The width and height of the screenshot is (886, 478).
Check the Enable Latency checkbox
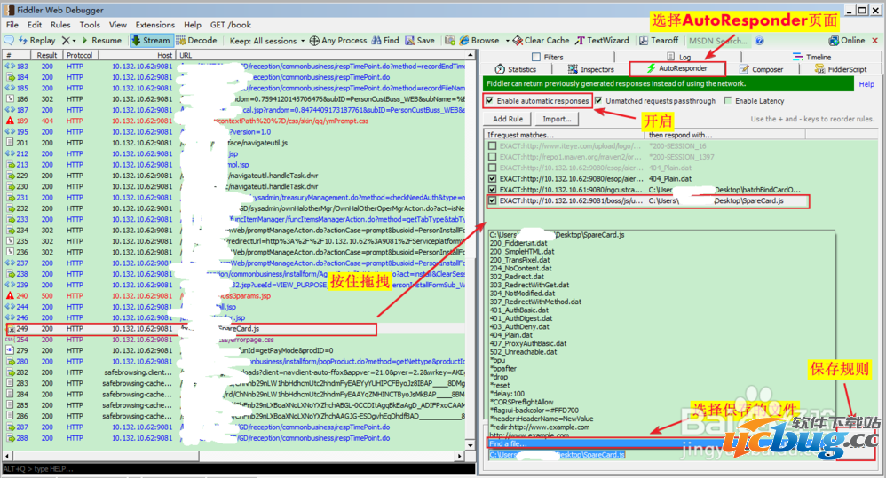728,101
